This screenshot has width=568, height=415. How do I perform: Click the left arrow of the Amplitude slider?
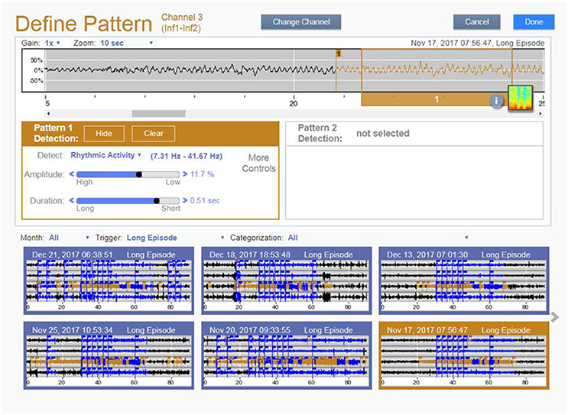coord(71,174)
